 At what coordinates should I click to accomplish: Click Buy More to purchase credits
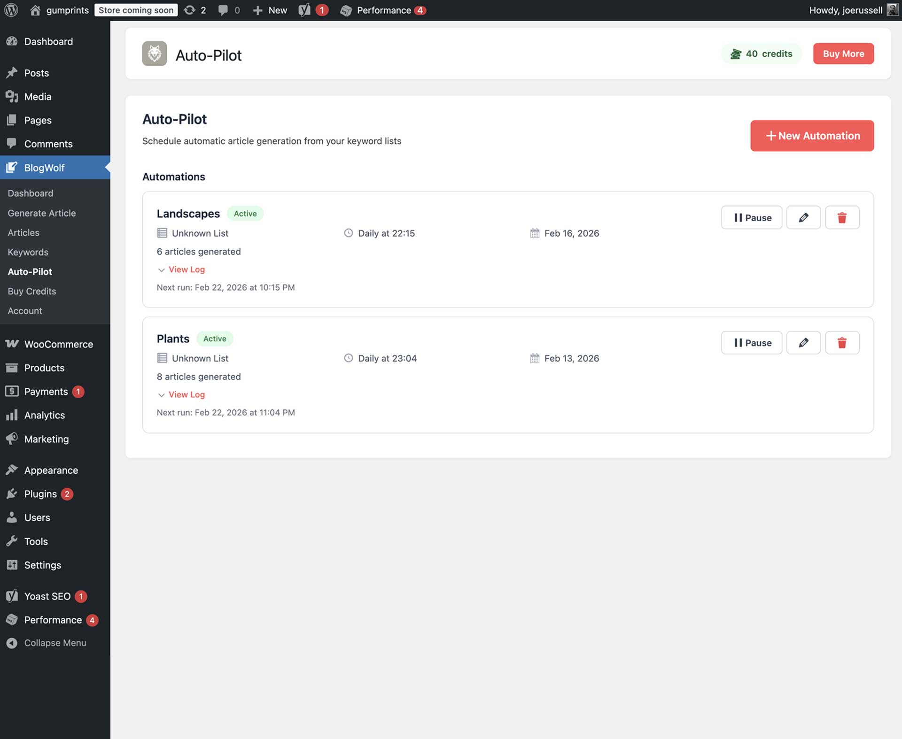click(x=843, y=54)
